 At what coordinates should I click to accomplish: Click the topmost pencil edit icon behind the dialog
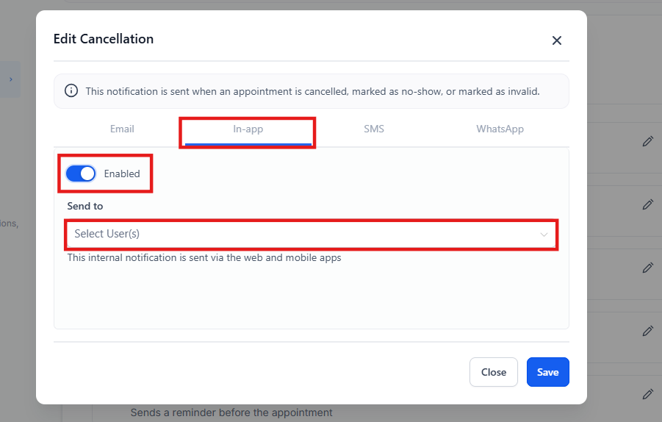point(647,141)
